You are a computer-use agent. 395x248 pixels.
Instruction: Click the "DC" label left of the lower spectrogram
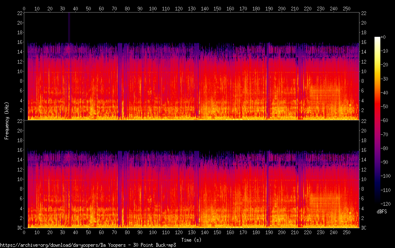point(19,228)
